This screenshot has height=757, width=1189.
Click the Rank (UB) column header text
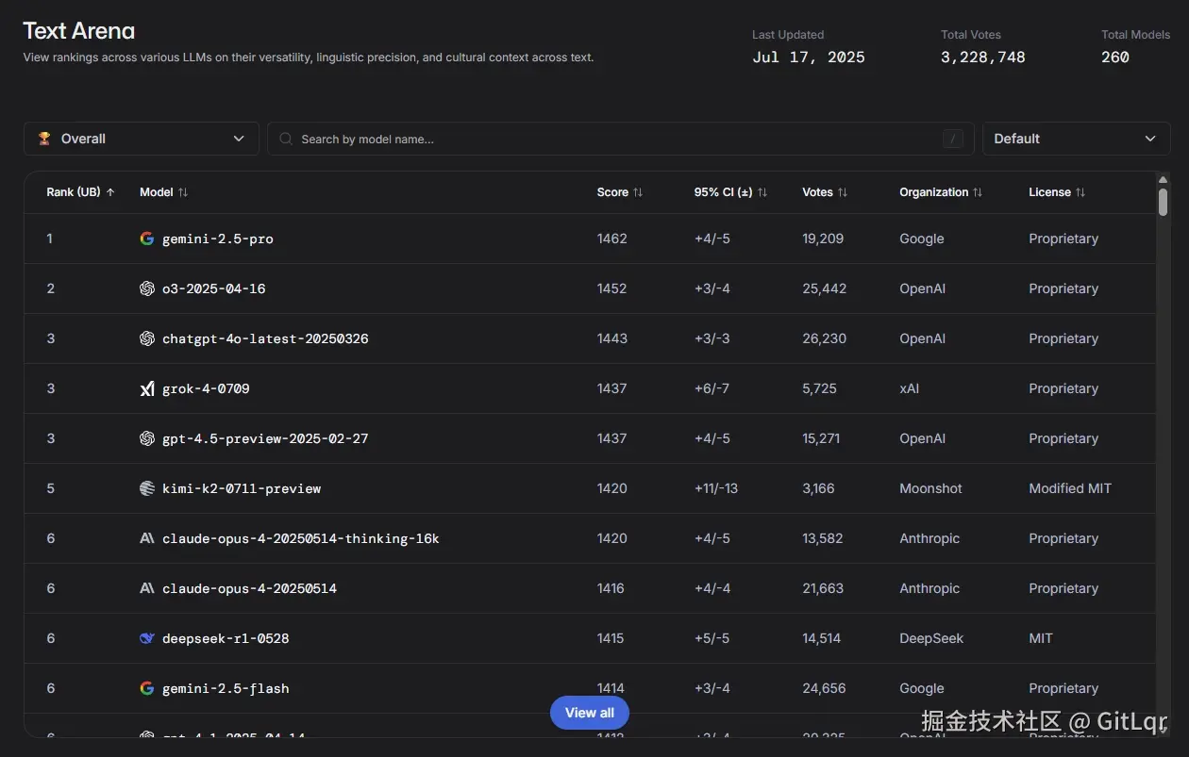(74, 192)
